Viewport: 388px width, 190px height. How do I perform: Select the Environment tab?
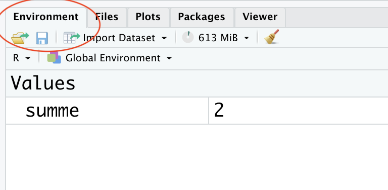point(46,17)
